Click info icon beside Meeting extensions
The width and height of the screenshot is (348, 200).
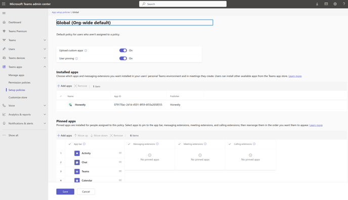205,144
